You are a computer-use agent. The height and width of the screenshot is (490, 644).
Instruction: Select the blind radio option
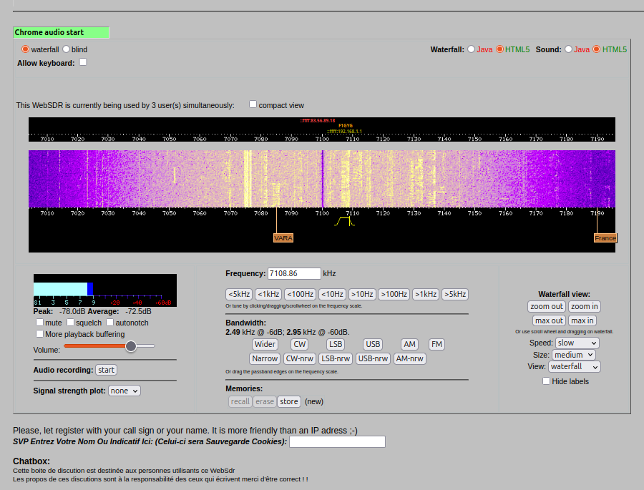pyautogui.click(x=67, y=49)
